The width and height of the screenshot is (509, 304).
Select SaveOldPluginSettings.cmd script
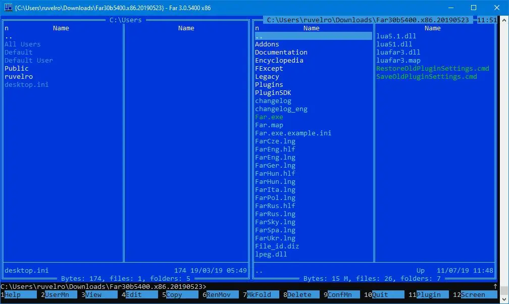click(x=427, y=77)
